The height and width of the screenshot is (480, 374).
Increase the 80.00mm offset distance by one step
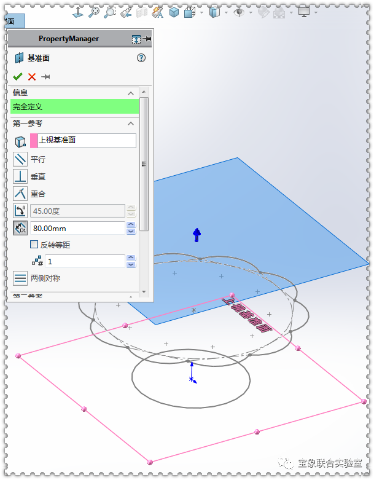pos(131,225)
